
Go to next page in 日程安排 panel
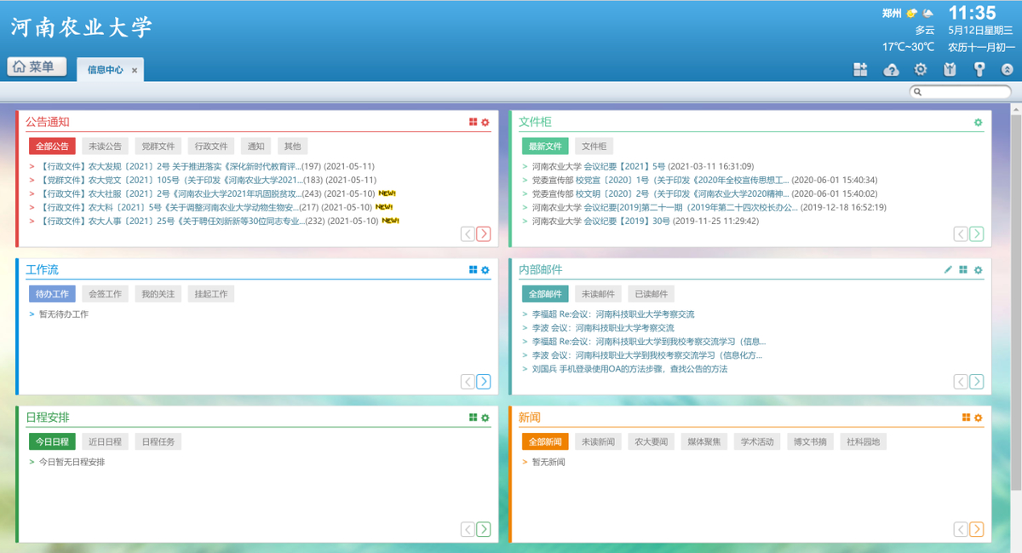point(484,529)
